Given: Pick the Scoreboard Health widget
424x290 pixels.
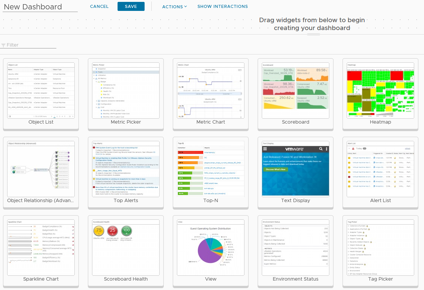Looking at the screenshot, I should [x=125, y=248].
